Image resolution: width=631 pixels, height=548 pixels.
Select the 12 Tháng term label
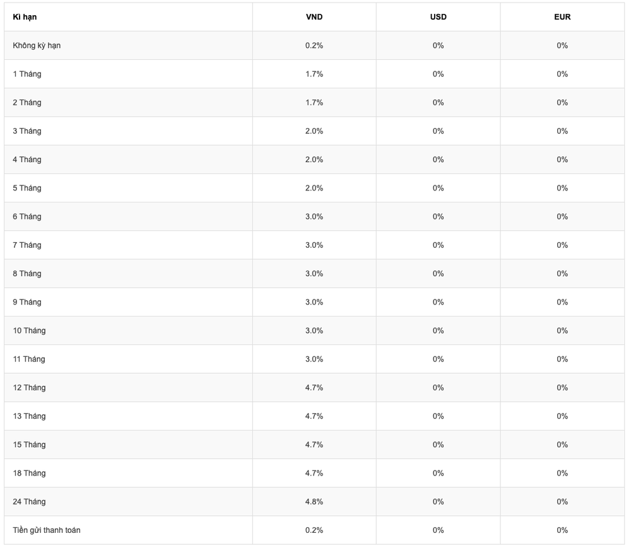pos(29,387)
